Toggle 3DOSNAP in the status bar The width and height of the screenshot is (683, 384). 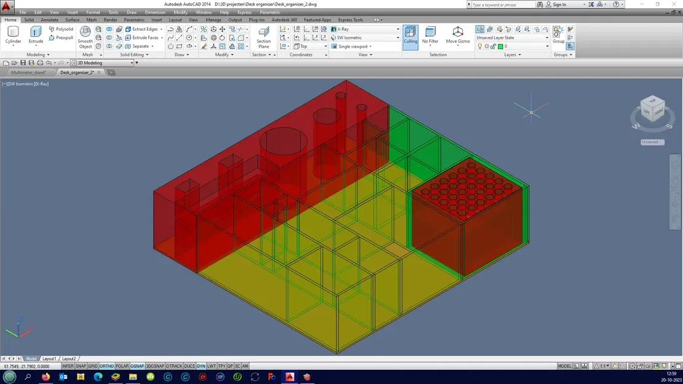(x=155, y=366)
